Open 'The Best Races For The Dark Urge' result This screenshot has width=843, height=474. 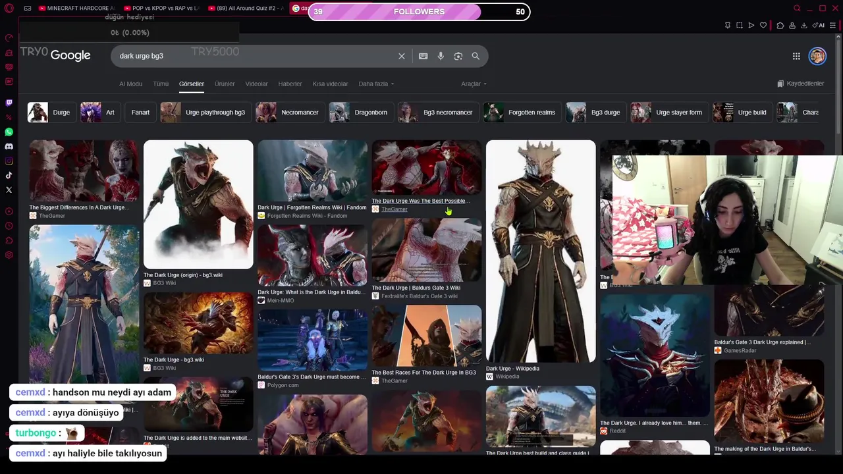click(423, 373)
